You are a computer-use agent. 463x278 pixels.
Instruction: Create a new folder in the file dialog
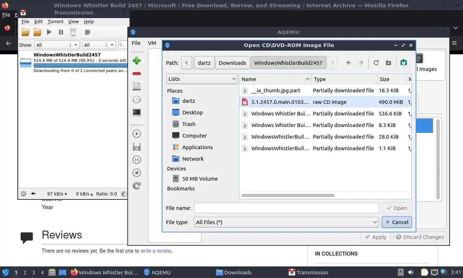click(388, 63)
